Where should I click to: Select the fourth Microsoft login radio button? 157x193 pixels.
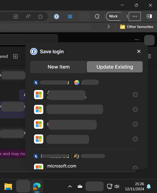(135, 139)
